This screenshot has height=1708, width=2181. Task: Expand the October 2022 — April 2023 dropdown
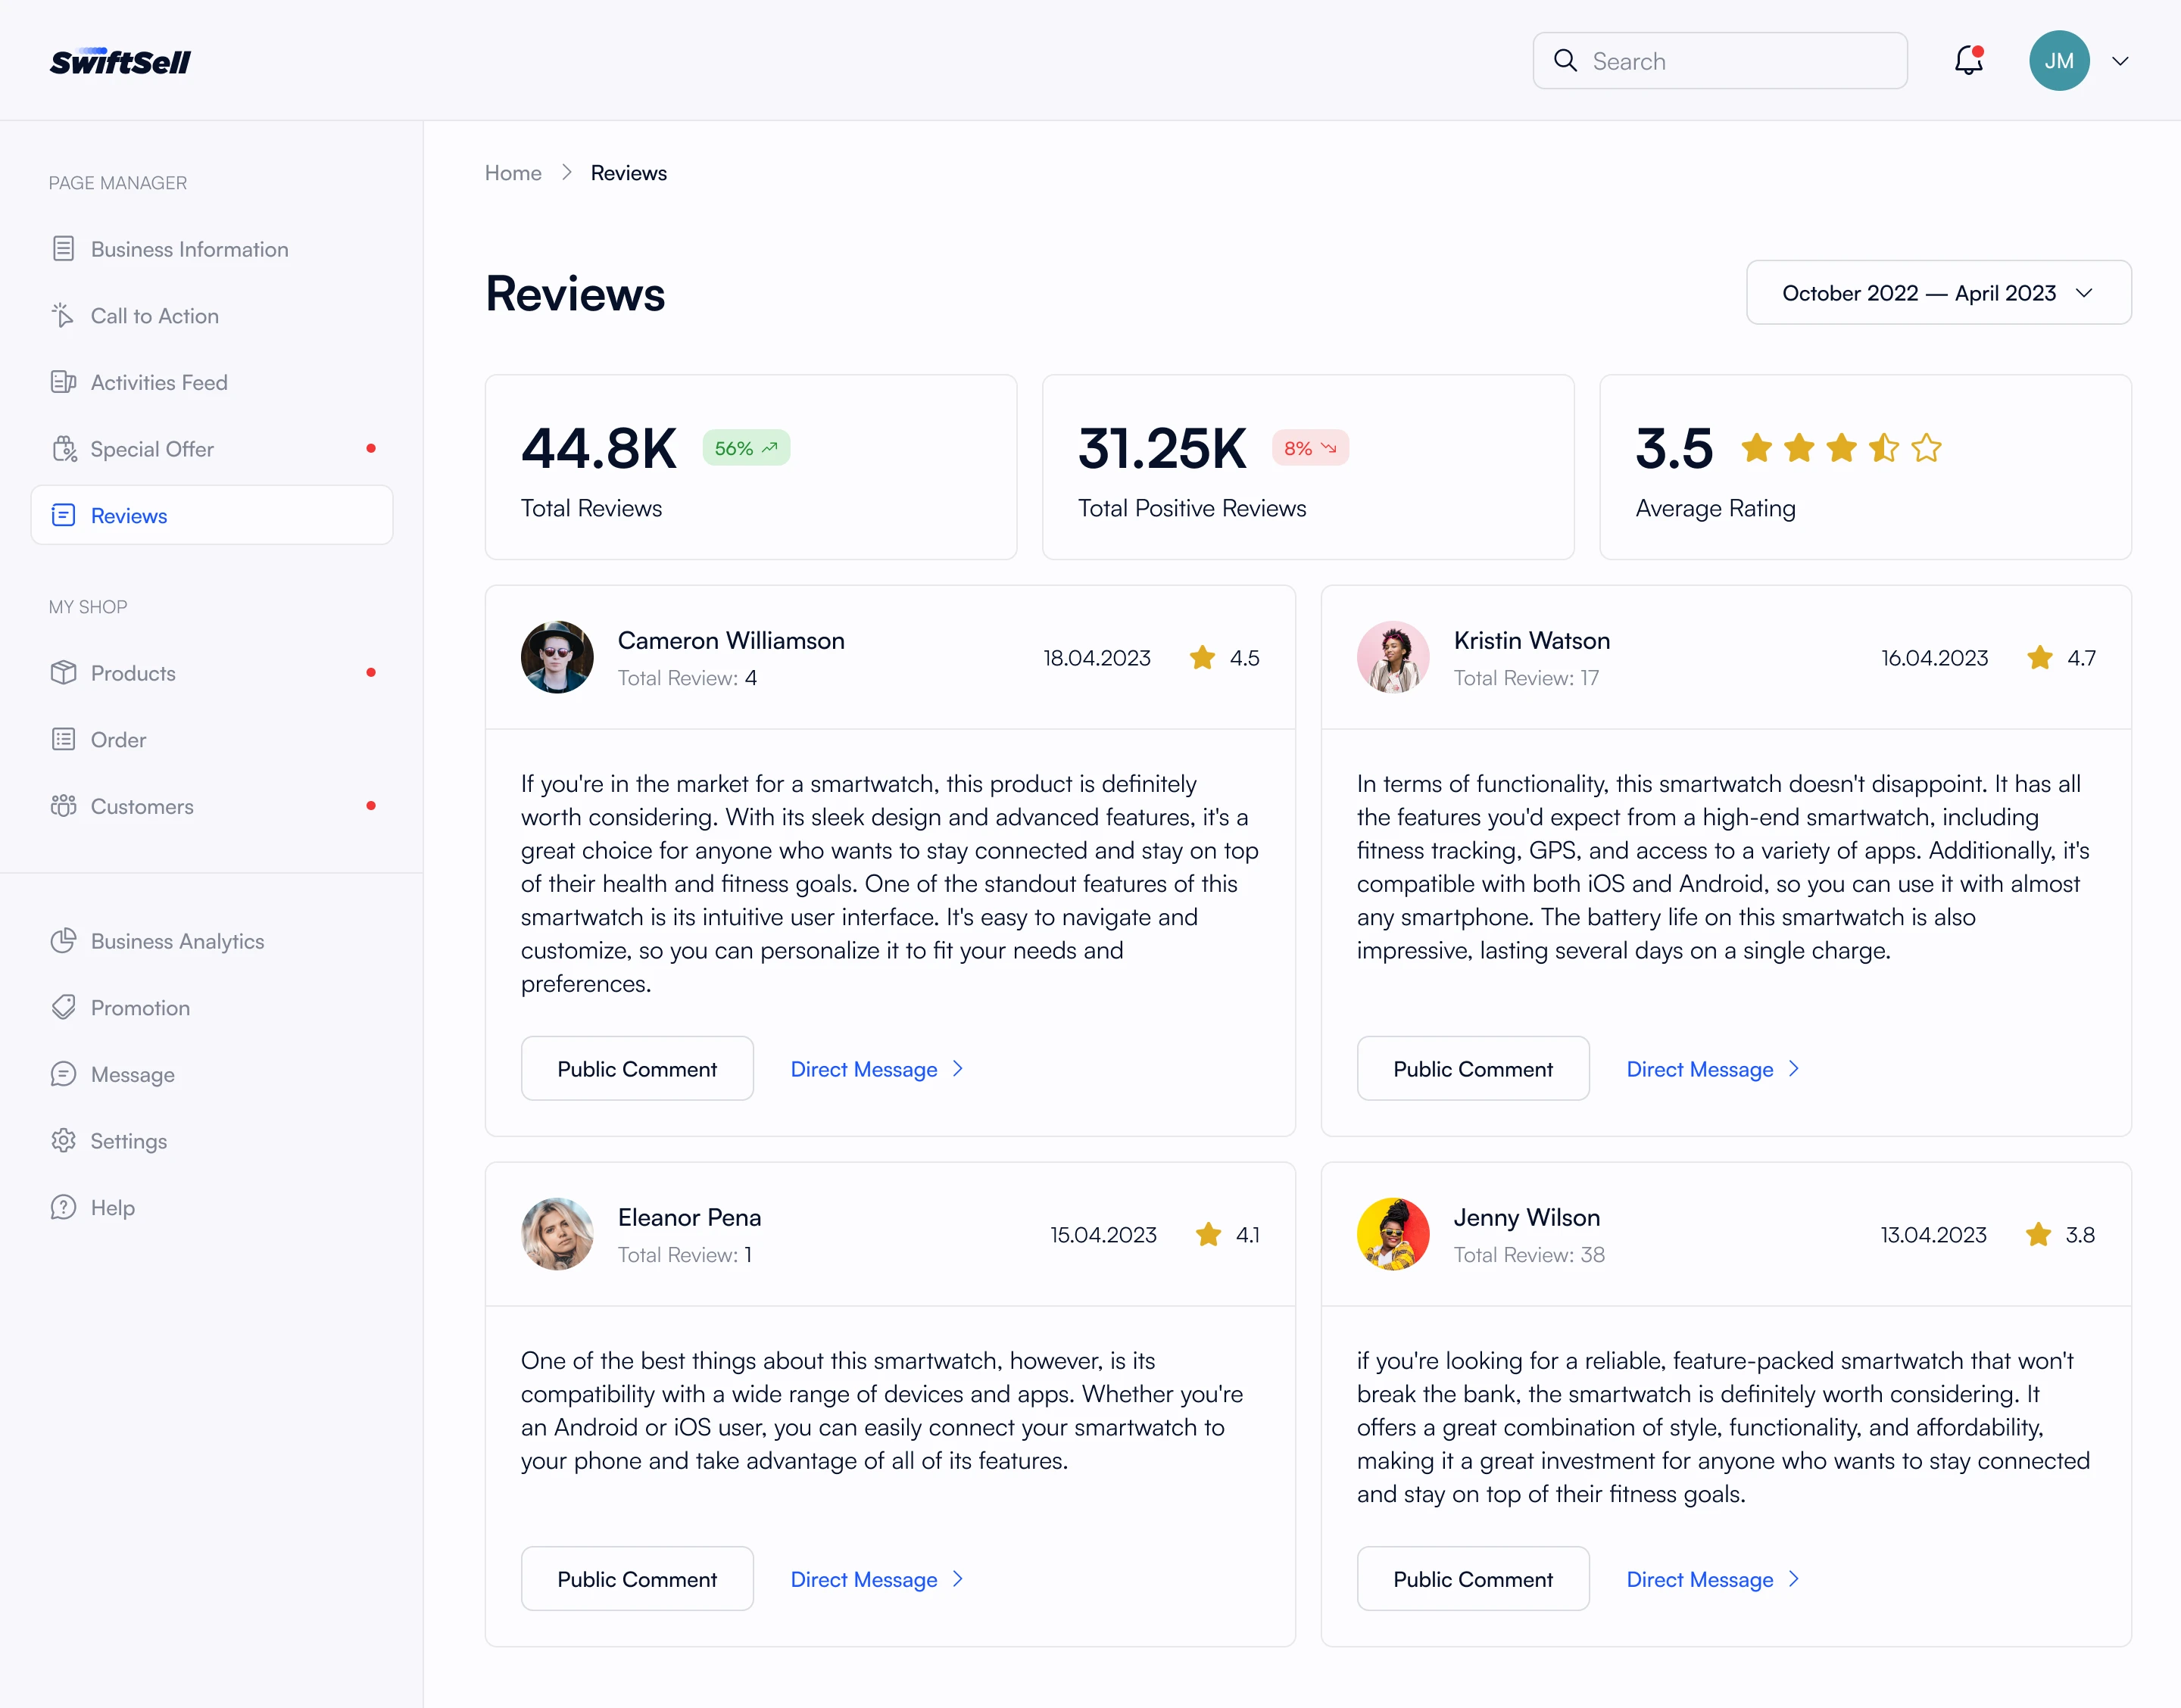tap(1938, 293)
